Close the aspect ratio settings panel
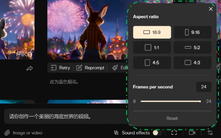This screenshot has height=138, width=221. (211, 9)
